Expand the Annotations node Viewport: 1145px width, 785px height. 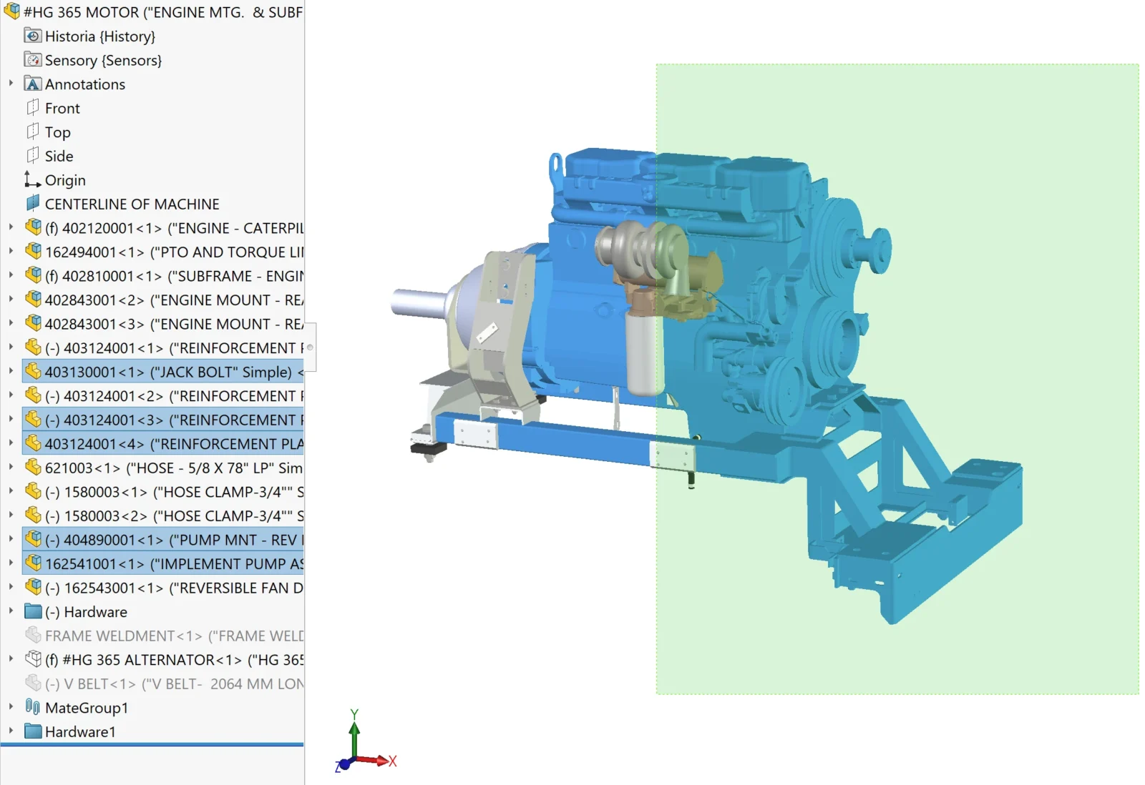tap(11, 84)
